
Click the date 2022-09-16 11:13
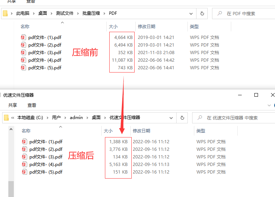(151, 165)
